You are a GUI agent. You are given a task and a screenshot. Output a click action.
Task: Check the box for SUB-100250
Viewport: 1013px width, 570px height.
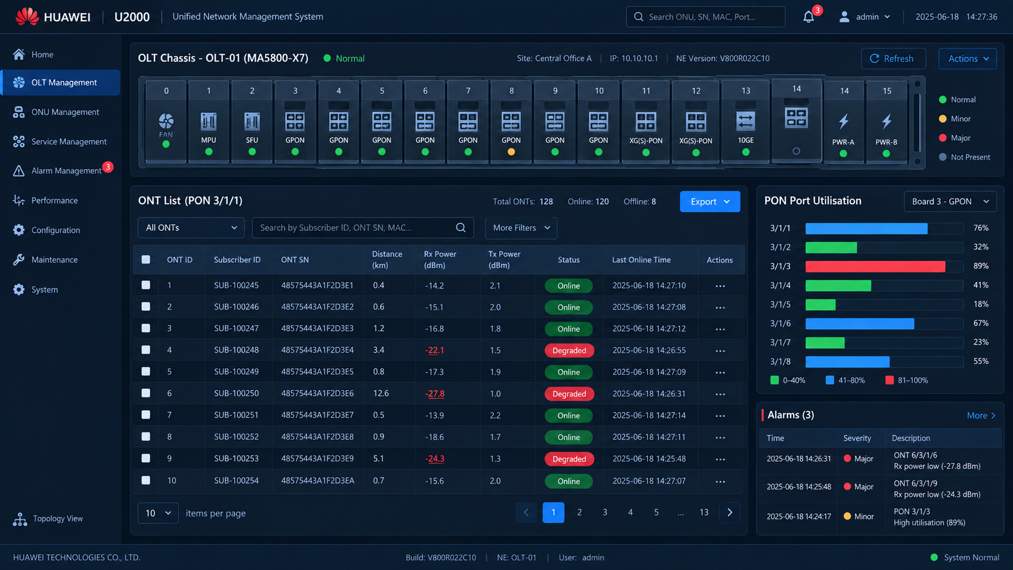pos(146,393)
